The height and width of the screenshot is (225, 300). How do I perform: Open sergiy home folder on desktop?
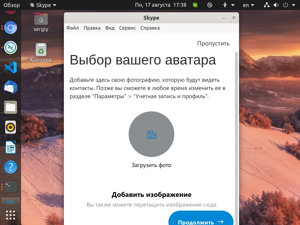tap(41, 22)
